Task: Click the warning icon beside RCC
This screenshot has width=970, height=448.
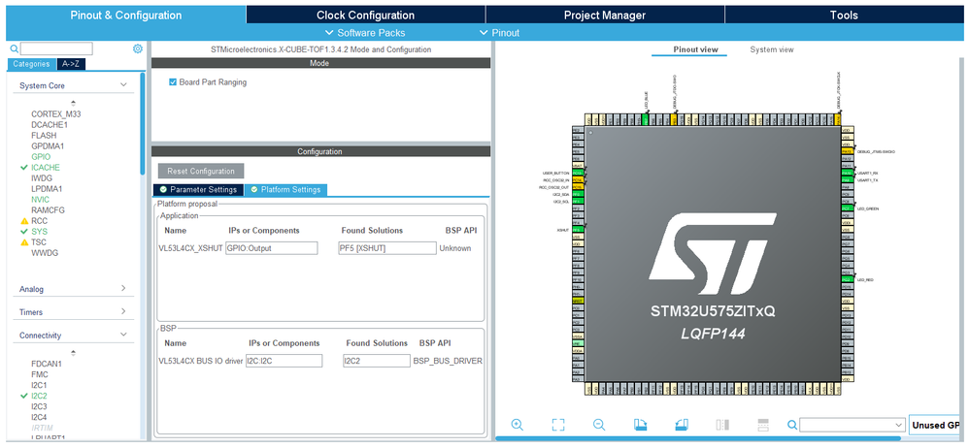Action: [x=24, y=220]
